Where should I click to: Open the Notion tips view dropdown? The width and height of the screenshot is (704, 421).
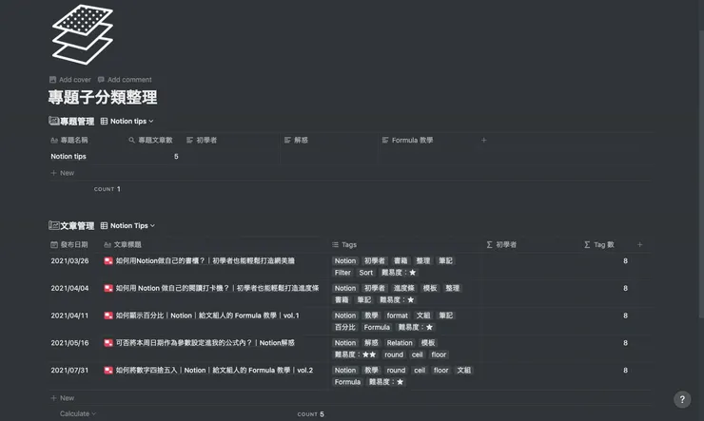click(127, 121)
